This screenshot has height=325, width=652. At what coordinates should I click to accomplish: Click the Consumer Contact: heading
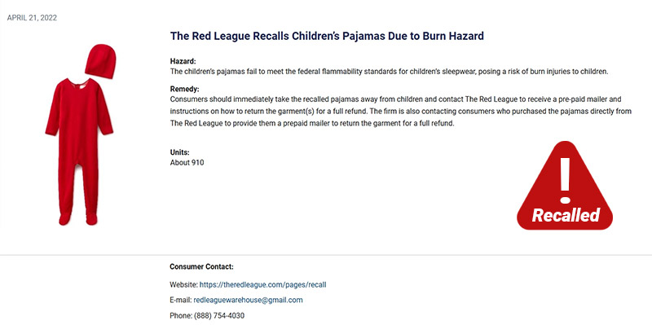tap(201, 267)
